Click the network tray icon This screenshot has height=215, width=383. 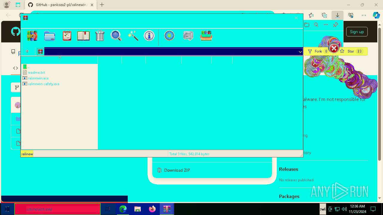[x=337, y=209]
